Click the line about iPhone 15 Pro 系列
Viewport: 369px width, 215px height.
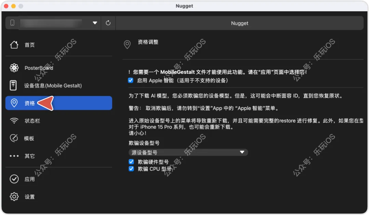coord(181,127)
